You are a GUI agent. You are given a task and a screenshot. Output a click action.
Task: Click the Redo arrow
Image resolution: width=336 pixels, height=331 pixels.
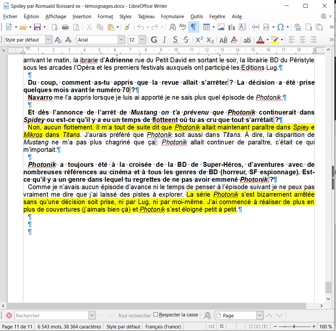tap(155, 27)
